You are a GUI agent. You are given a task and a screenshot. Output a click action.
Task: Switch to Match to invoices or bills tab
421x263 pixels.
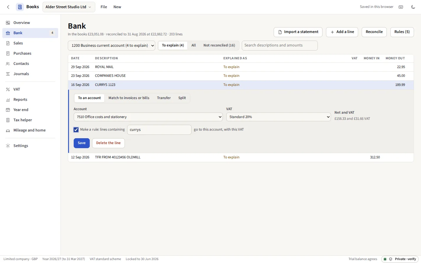129,98
